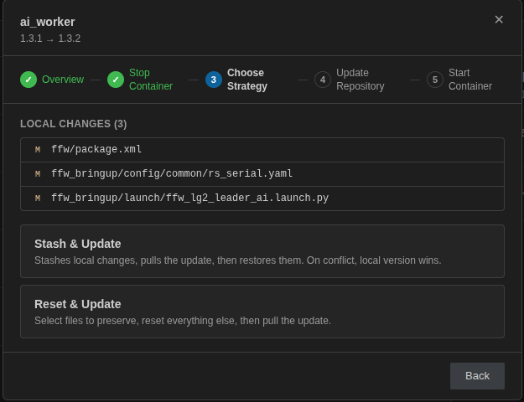524x402 pixels.
Task: Click the M status icon for rs_serial.yaml
Action: [x=38, y=174]
